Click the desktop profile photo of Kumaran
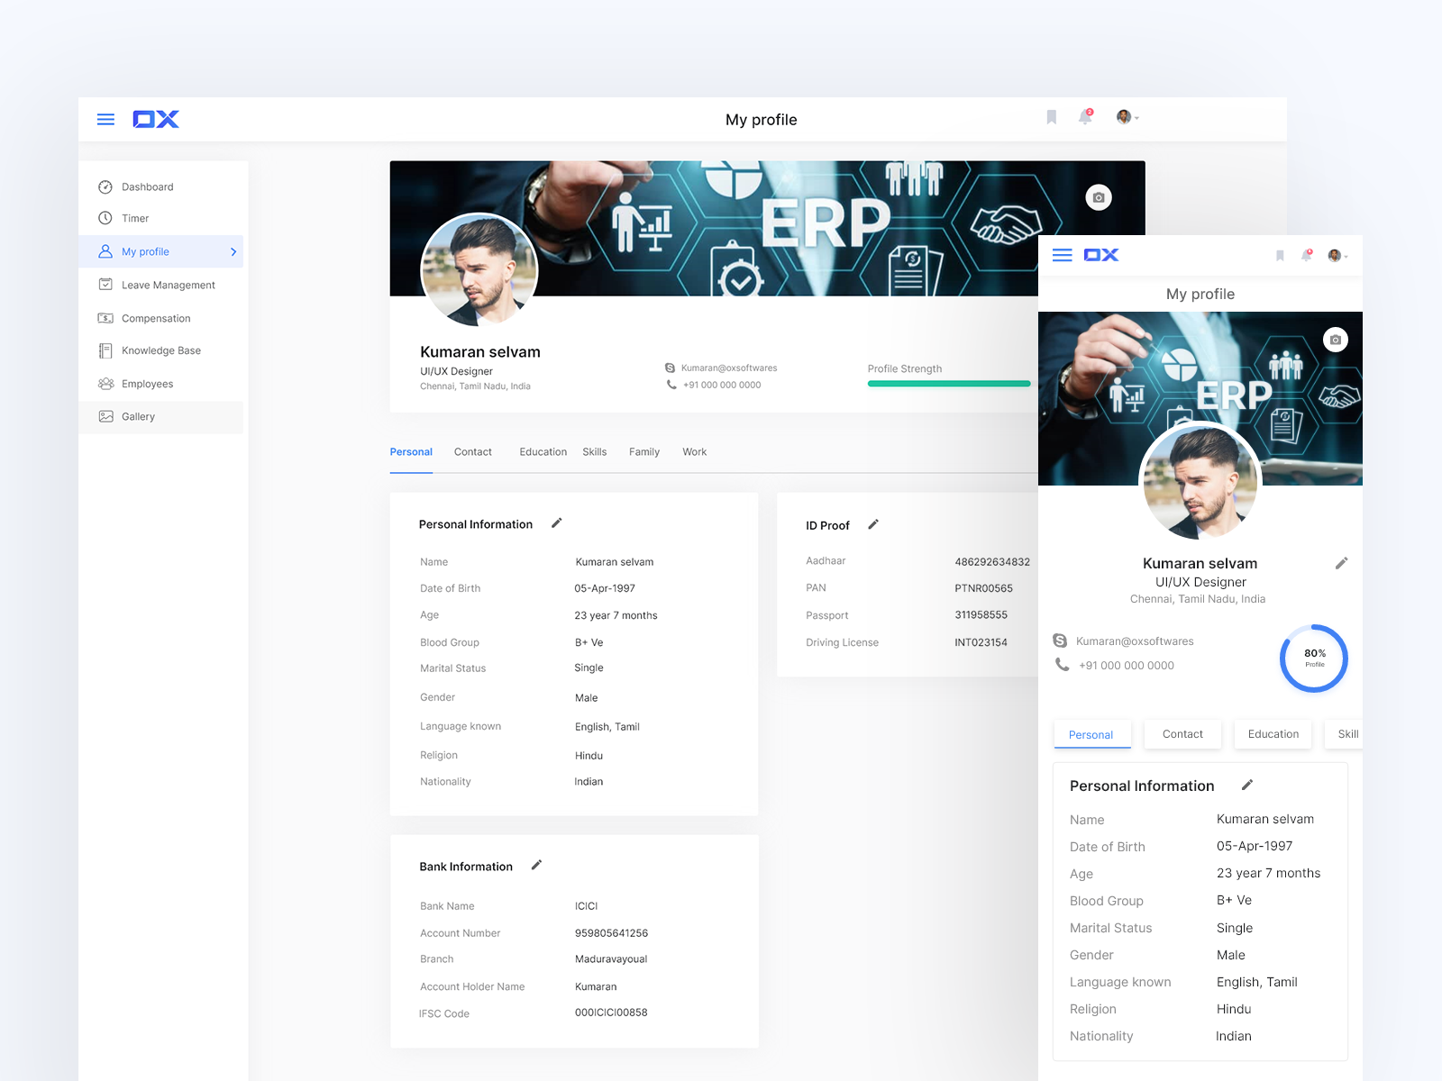Screen dimensions: 1442x1081 (479, 269)
